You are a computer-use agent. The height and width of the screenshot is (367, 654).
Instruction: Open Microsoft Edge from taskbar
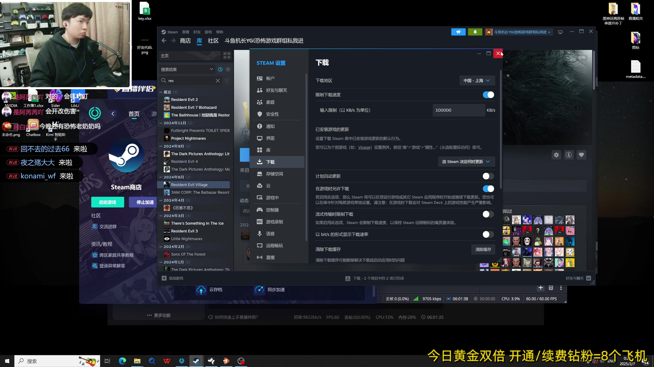[x=122, y=361]
